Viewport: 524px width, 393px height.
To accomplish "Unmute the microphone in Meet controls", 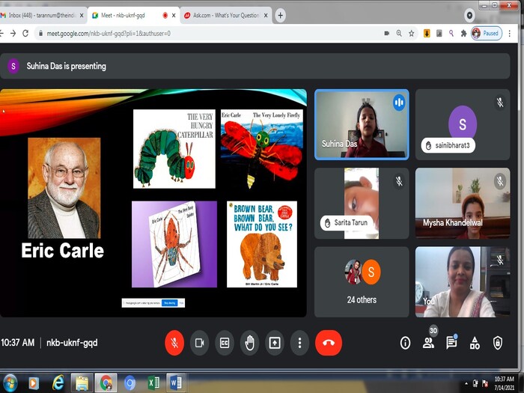I will tap(174, 343).
